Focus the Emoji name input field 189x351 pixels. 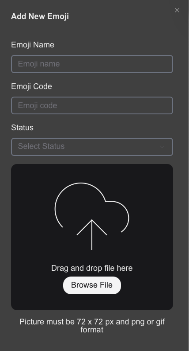(92, 64)
